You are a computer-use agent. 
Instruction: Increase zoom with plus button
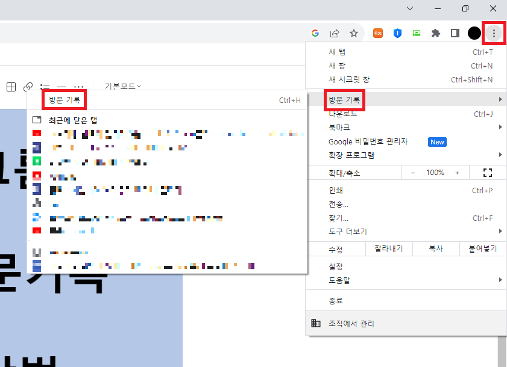point(457,173)
